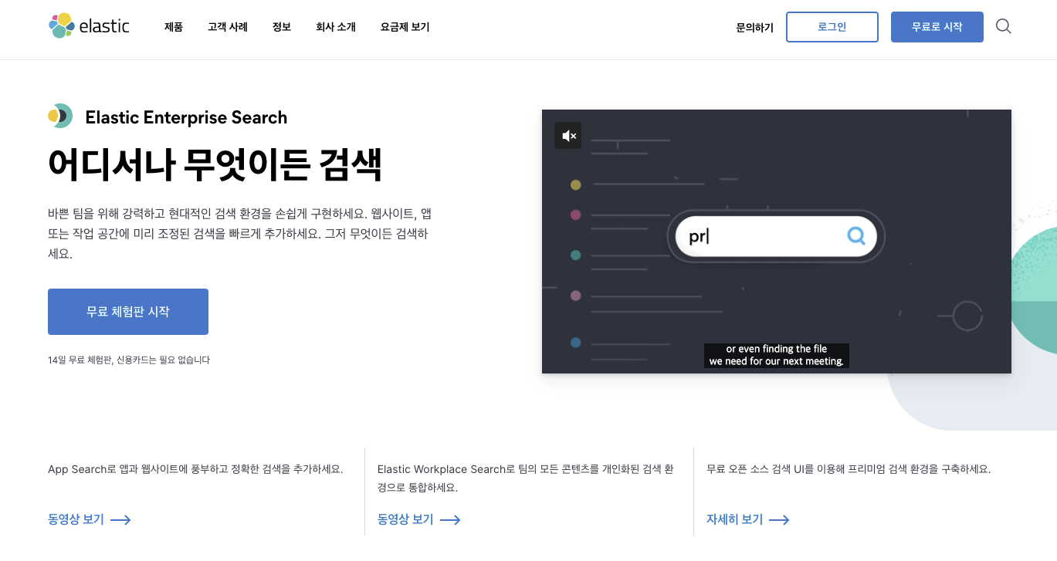Click the promo video player
The image size is (1057, 561).
click(777, 242)
